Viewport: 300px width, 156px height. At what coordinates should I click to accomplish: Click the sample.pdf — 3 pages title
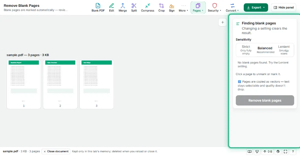tap(28, 55)
